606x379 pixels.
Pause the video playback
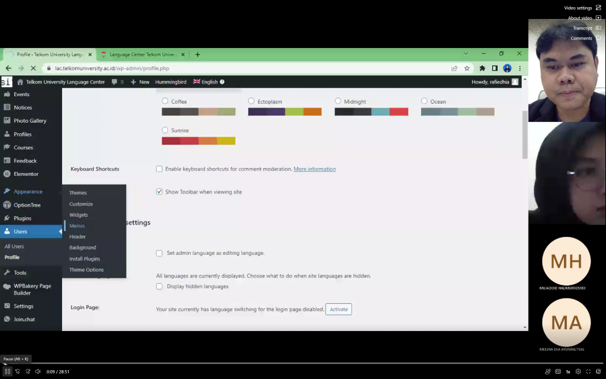[7, 371]
